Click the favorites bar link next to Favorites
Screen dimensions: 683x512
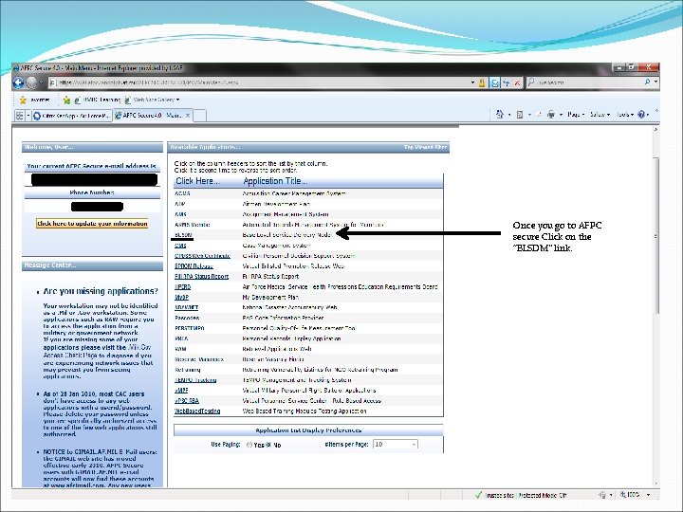[x=97, y=101]
